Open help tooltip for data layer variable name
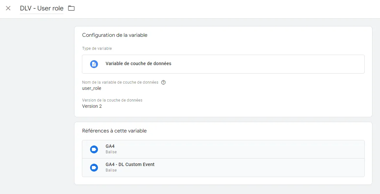Screen dimensions: 380x194 (x=163, y=82)
